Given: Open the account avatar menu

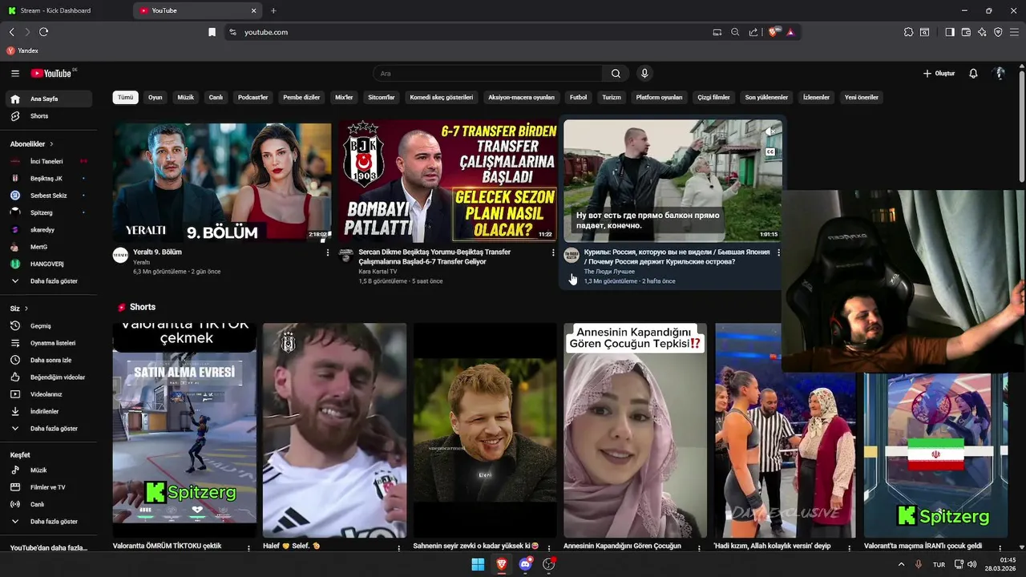Looking at the screenshot, I should (1000, 73).
